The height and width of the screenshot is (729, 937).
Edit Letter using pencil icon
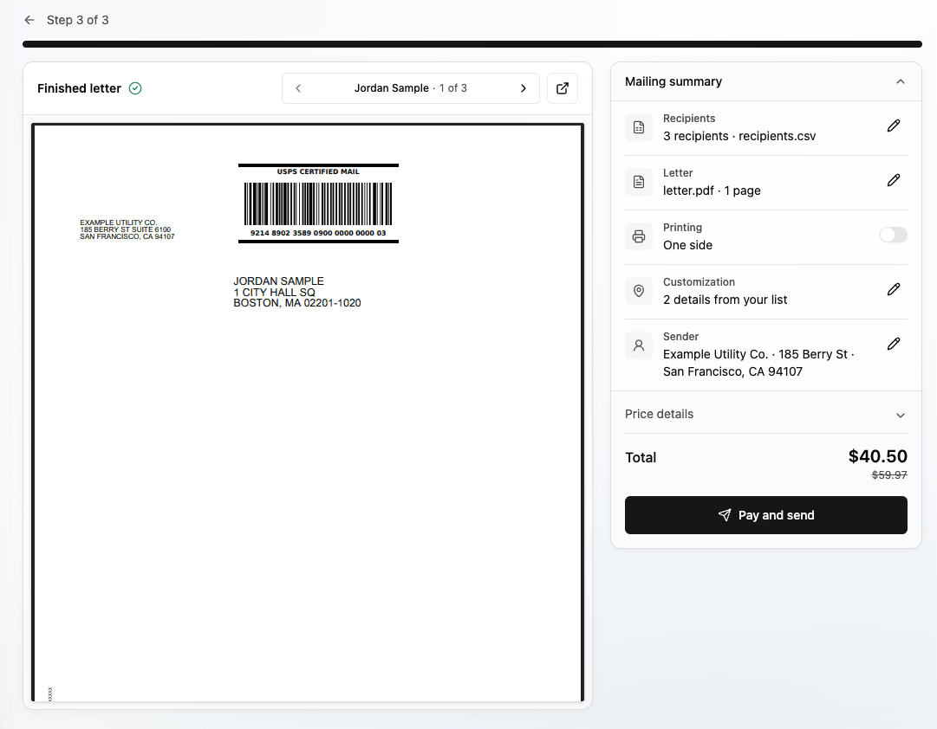pos(894,180)
